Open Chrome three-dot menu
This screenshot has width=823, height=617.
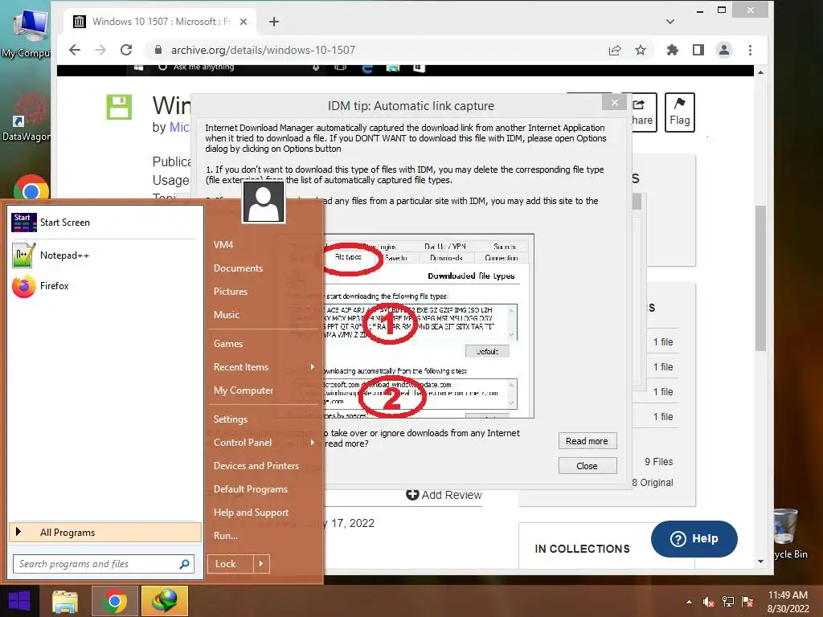coord(750,50)
